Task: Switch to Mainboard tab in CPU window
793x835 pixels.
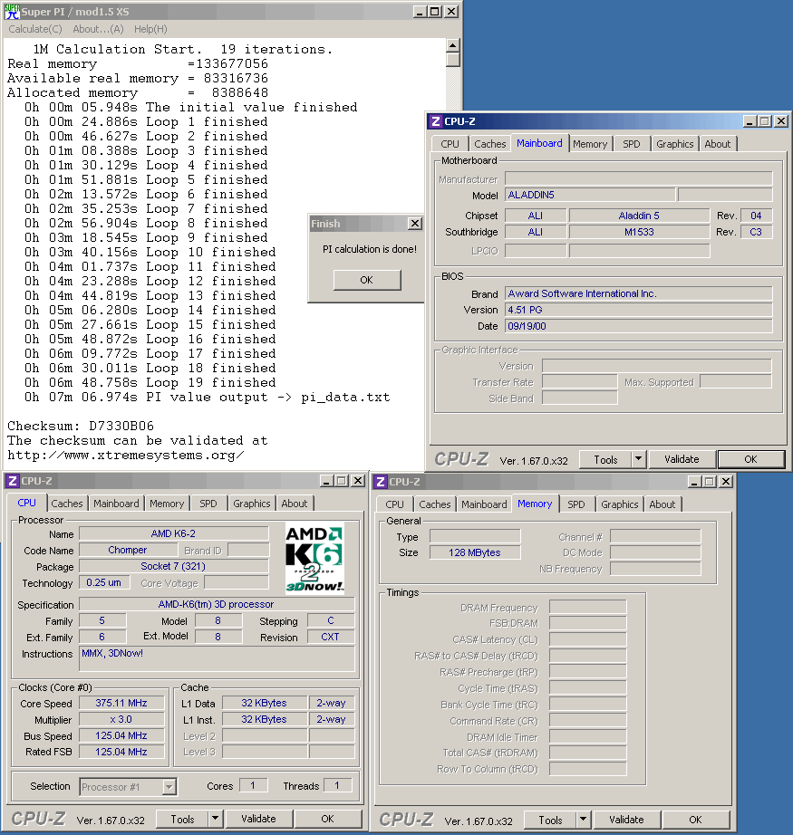Action: [116, 504]
